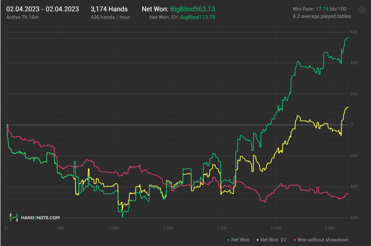Click the 3,174 Hands counter

(109, 9)
